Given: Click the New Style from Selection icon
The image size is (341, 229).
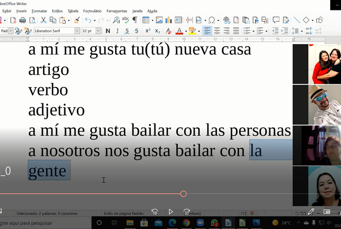Looking at the screenshot, I should click(x=28, y=31).
